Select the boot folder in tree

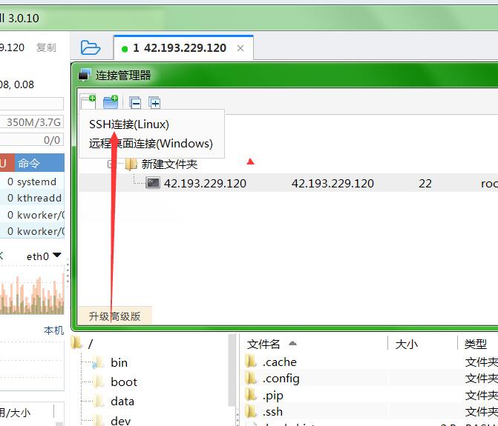(123, 382)
